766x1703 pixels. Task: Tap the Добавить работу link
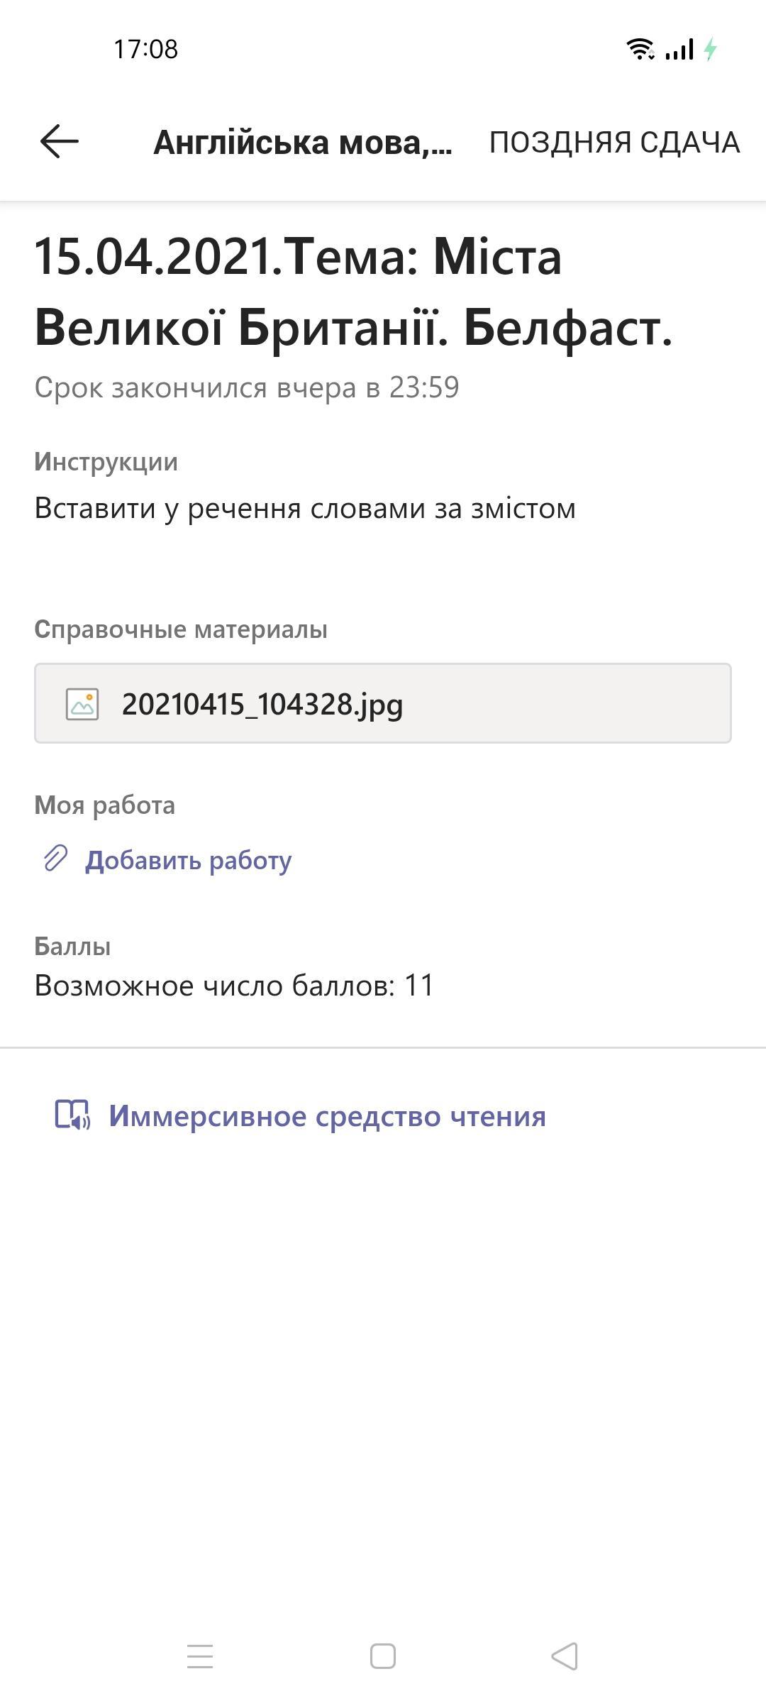coord(188,860)
